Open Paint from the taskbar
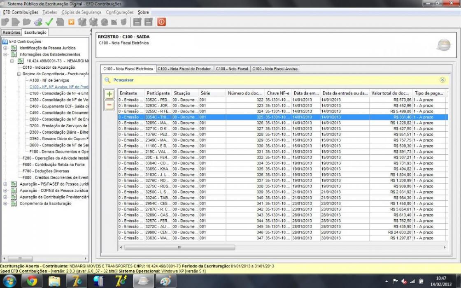The height and width of the screenshot is (288, 461). [x=165, y=281]
